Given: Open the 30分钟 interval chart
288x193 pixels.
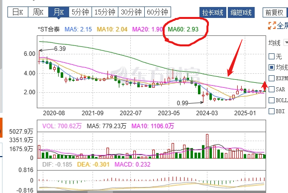Looking at the screenshot, I should click(x=131, y=12).
